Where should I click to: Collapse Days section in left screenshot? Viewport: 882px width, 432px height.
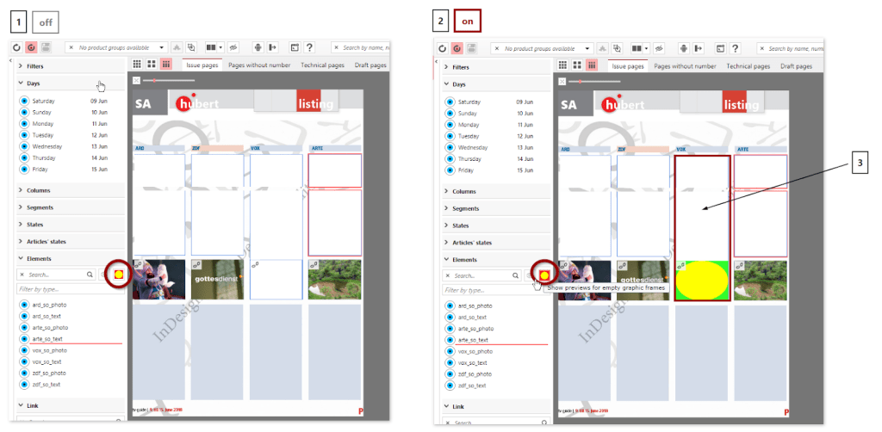71,83
